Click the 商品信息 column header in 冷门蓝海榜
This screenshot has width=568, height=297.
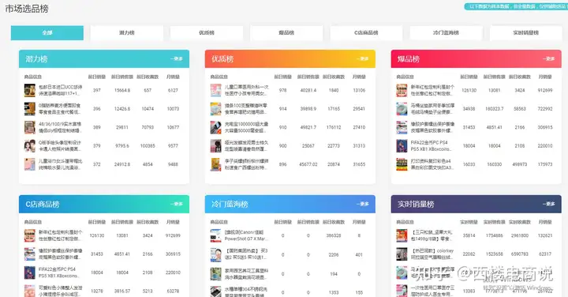(219, 222)
